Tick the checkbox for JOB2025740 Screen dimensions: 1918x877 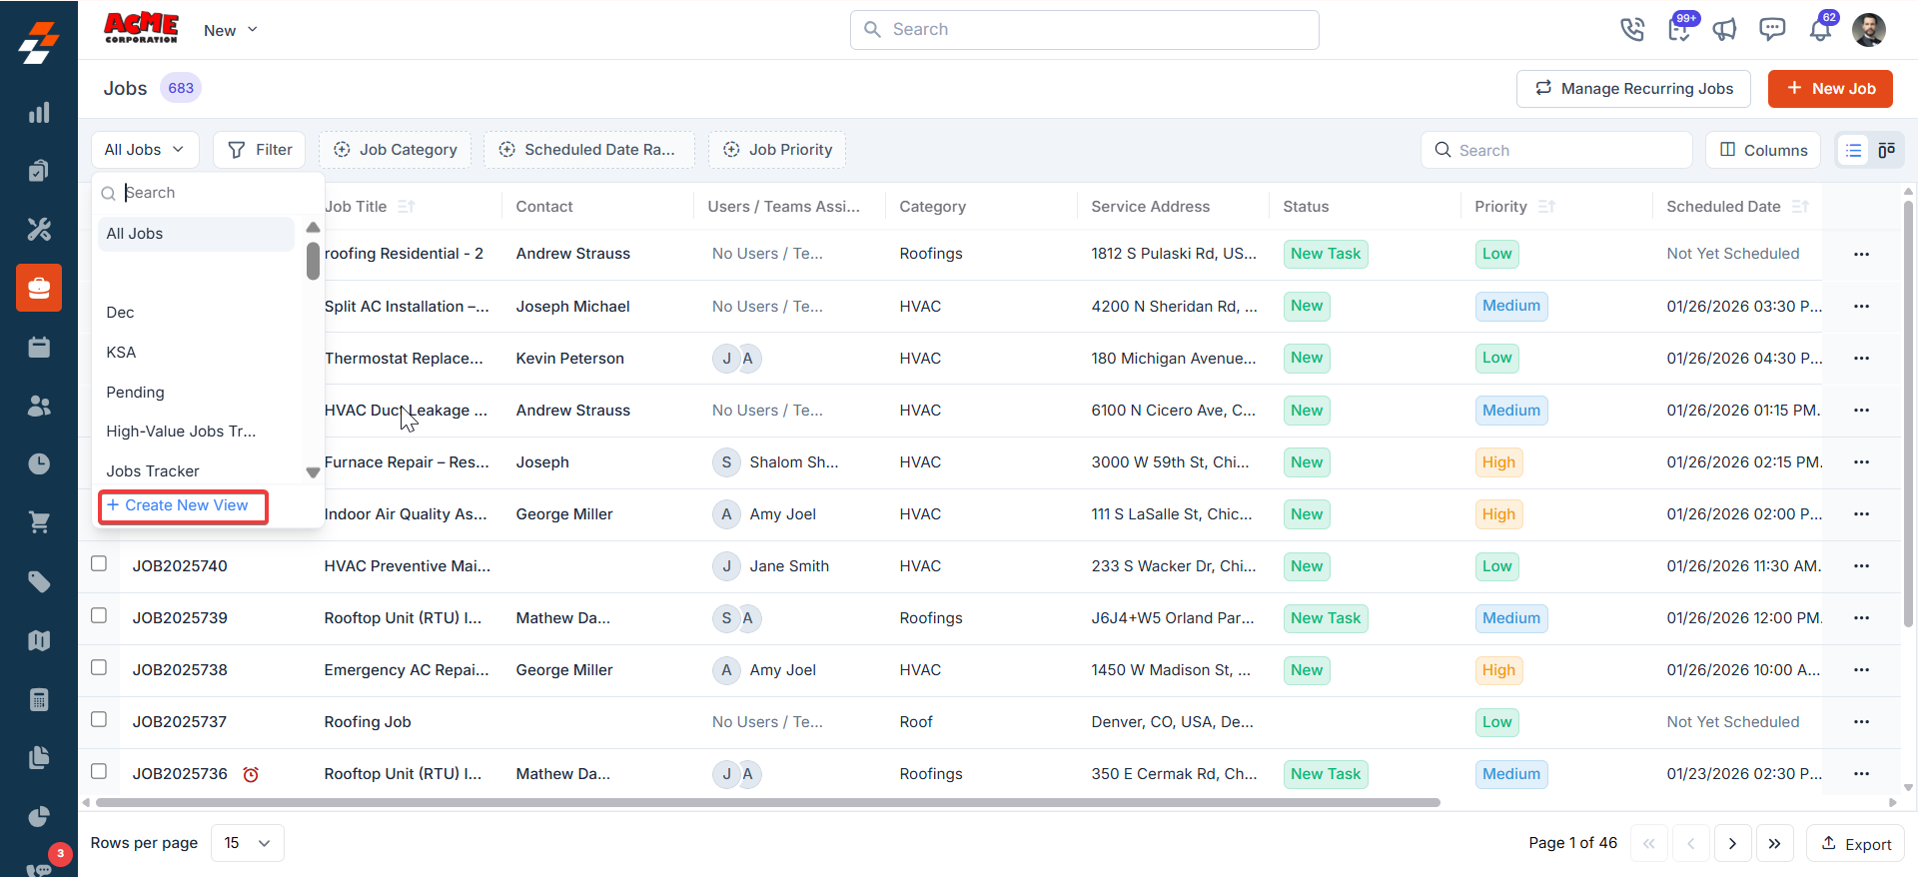pyautogui.click(x=99, y=563)
